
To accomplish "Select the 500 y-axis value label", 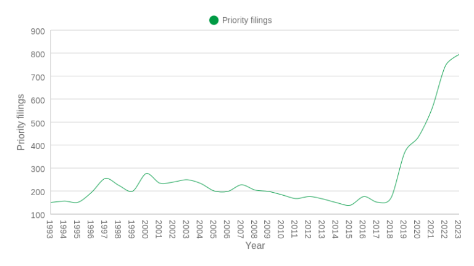I will click(x=38, y=123).
